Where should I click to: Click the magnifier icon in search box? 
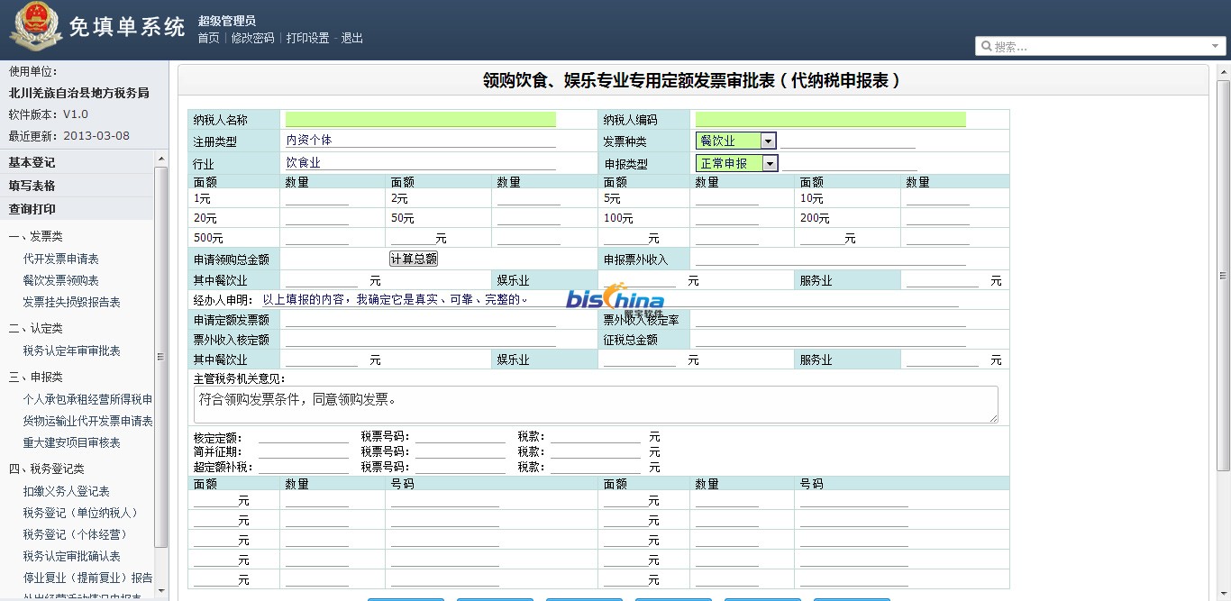point(987,47)
